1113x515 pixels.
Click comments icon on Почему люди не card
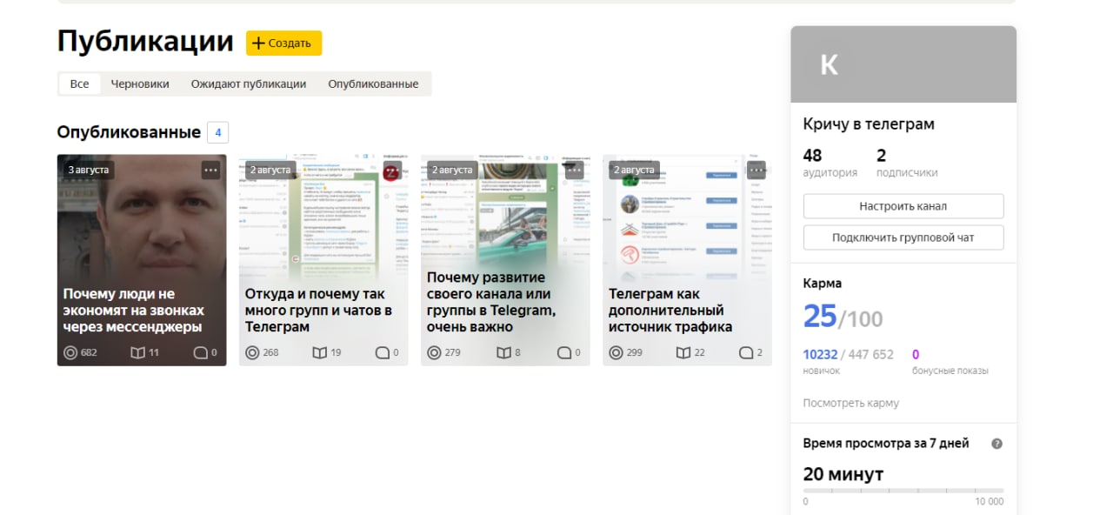[x=200, y=352]
